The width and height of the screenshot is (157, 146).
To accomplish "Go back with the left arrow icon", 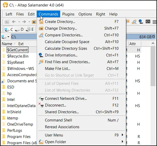I will click(x=14, y=22).
